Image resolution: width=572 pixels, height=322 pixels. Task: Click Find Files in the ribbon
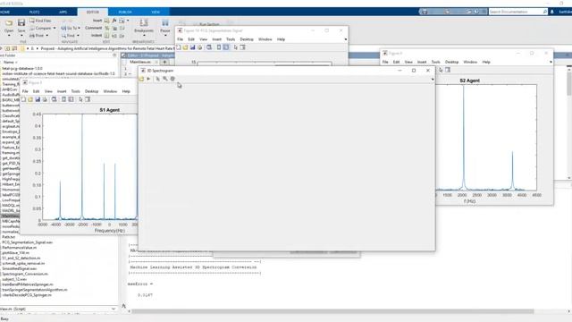pos(40,21)
